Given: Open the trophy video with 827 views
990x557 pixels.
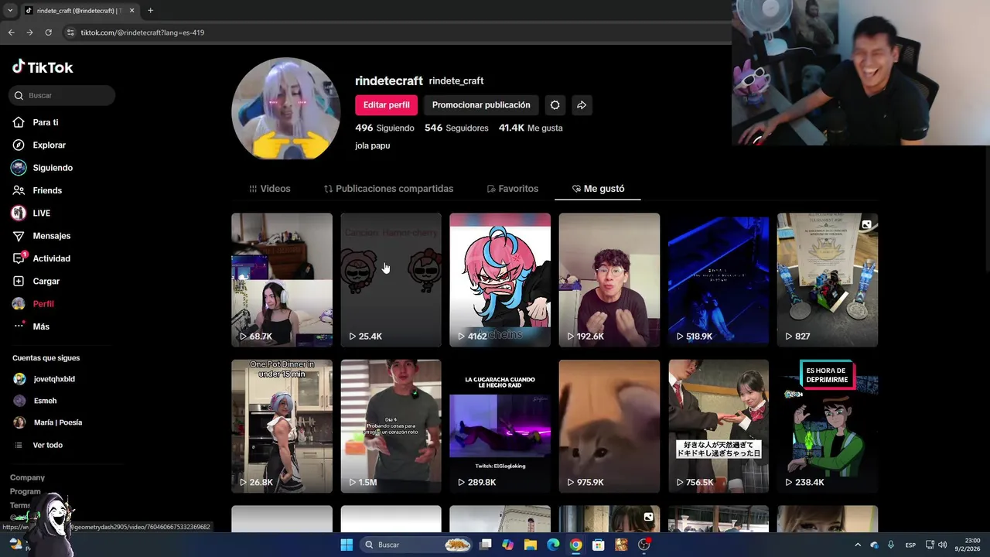Looking at the screenshot, I should coord(828,280).
